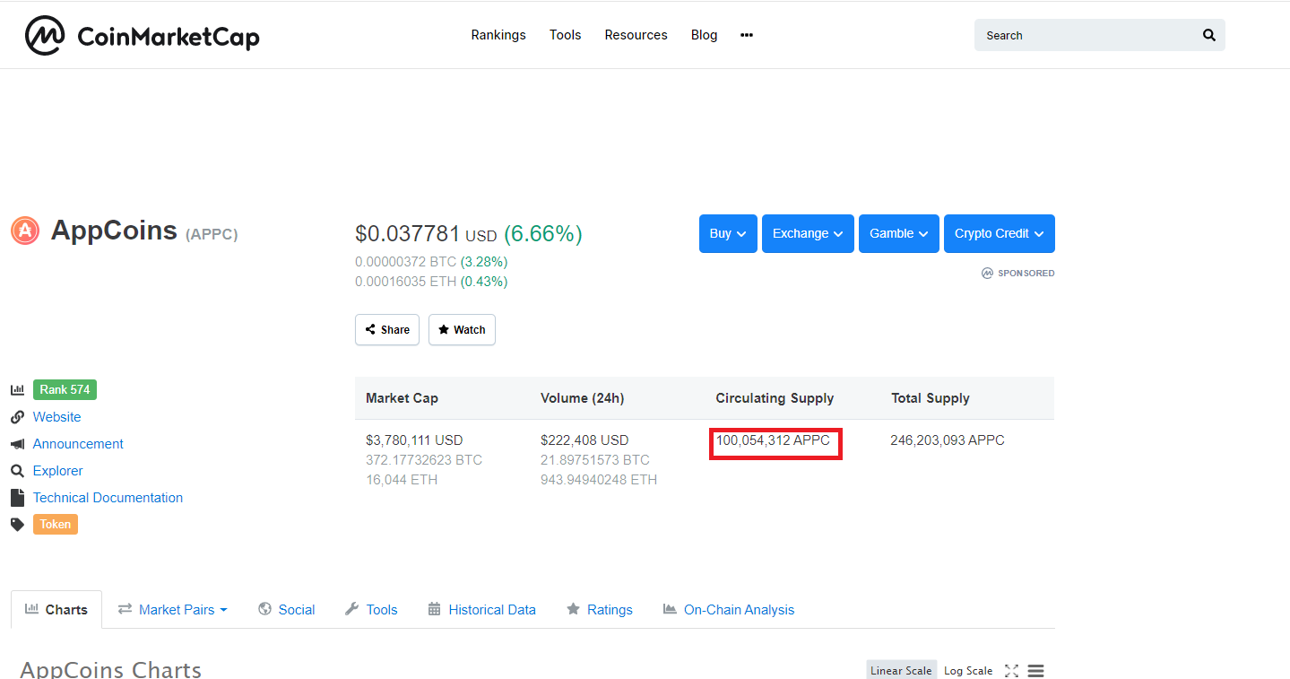
Task: Open the Resources menu
Action: point(636,35)
